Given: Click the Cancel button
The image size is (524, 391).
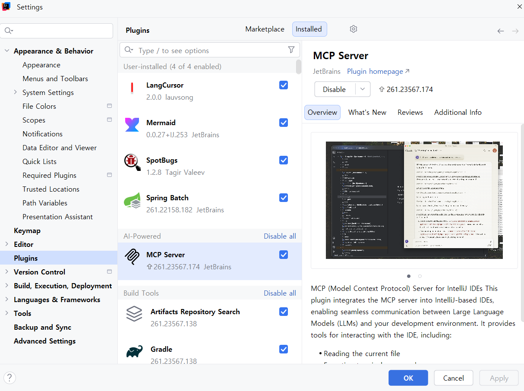Looking at the screenshot, I should (453, 378).
